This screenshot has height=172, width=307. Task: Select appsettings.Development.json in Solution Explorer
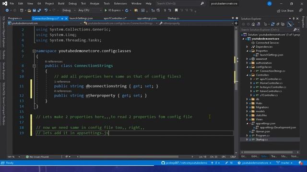click(278, 128)
